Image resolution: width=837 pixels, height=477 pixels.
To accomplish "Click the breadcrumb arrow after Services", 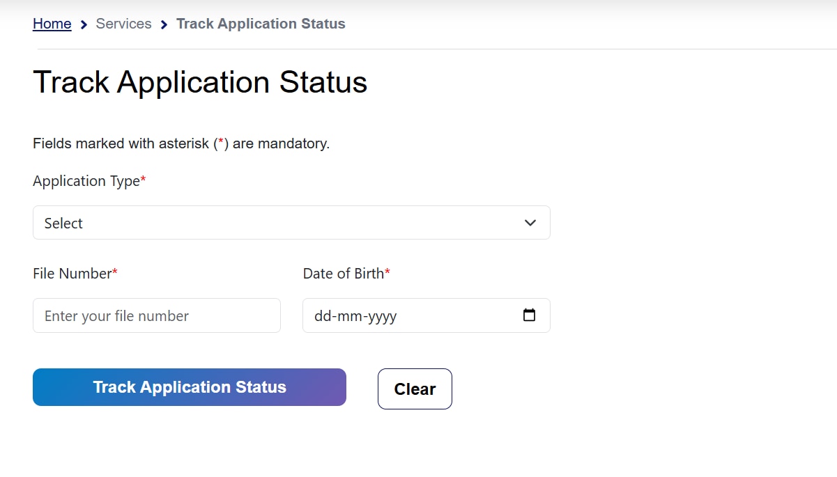I will 163,24.
